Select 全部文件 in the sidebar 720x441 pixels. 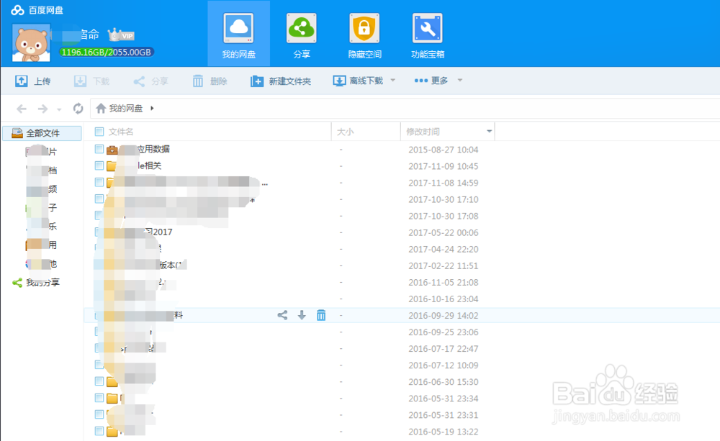pos(41,133)
